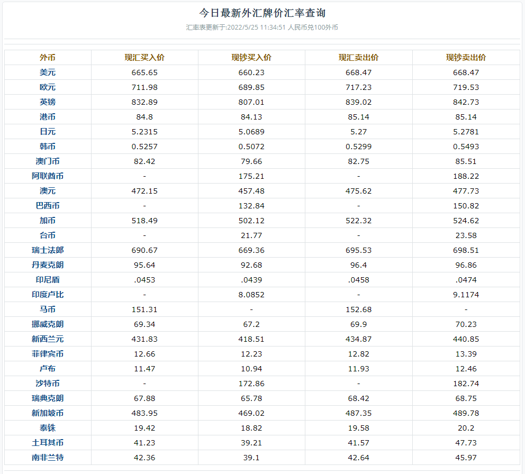The image size is (525, 474).
Task: Open the 台币 currency link
Action: coord(48,235)
